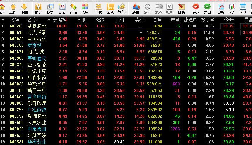
Task: Click stock code 600028
Action: 17,39
